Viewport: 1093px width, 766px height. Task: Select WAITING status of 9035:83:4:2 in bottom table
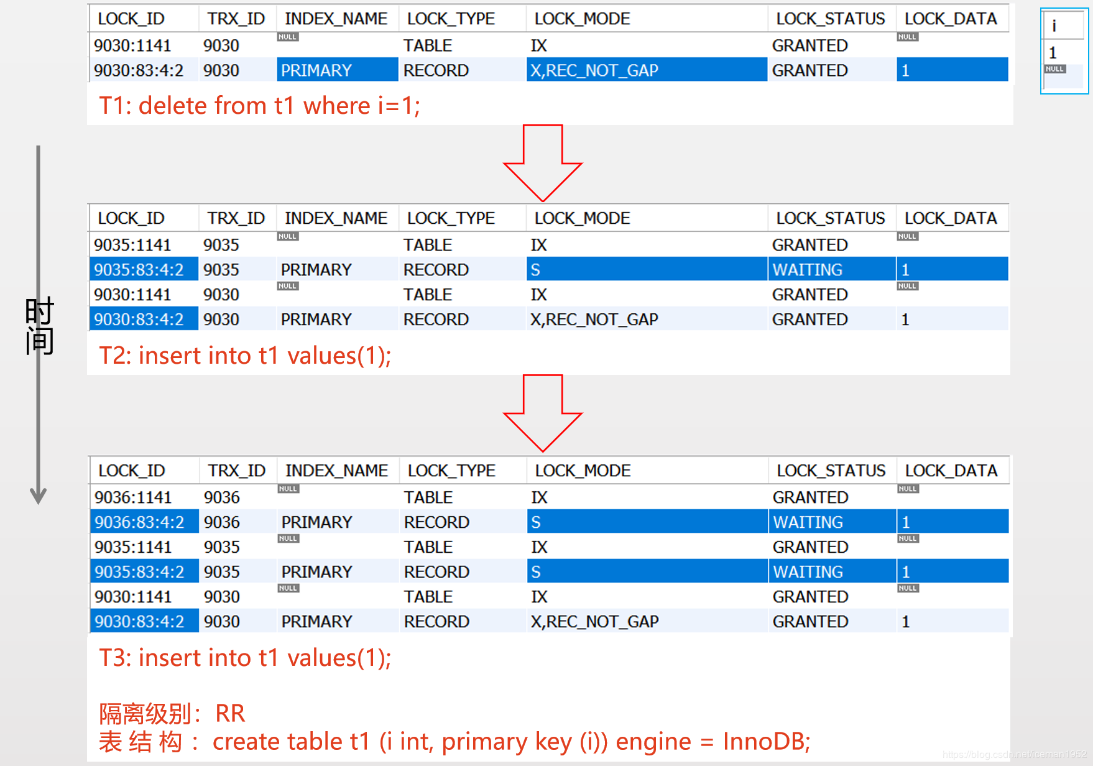[x=832, y=571]
